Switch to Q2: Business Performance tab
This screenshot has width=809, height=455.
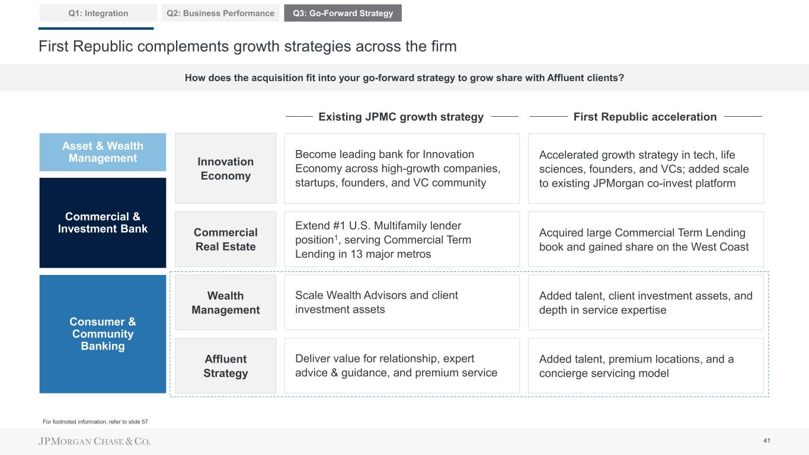[x=220, y=13]
